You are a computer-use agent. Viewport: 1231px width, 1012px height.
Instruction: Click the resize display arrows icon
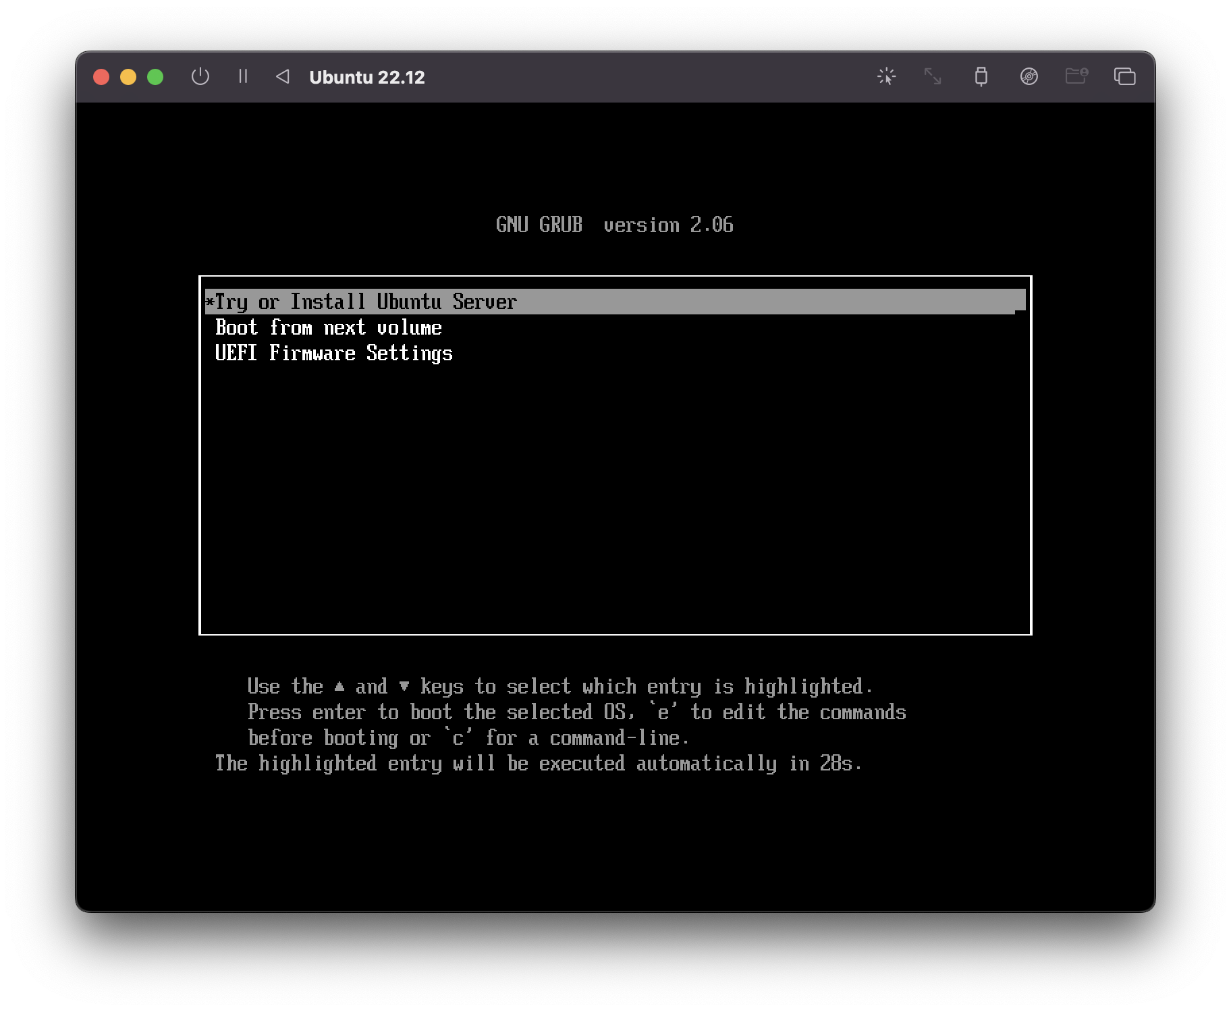933,76
